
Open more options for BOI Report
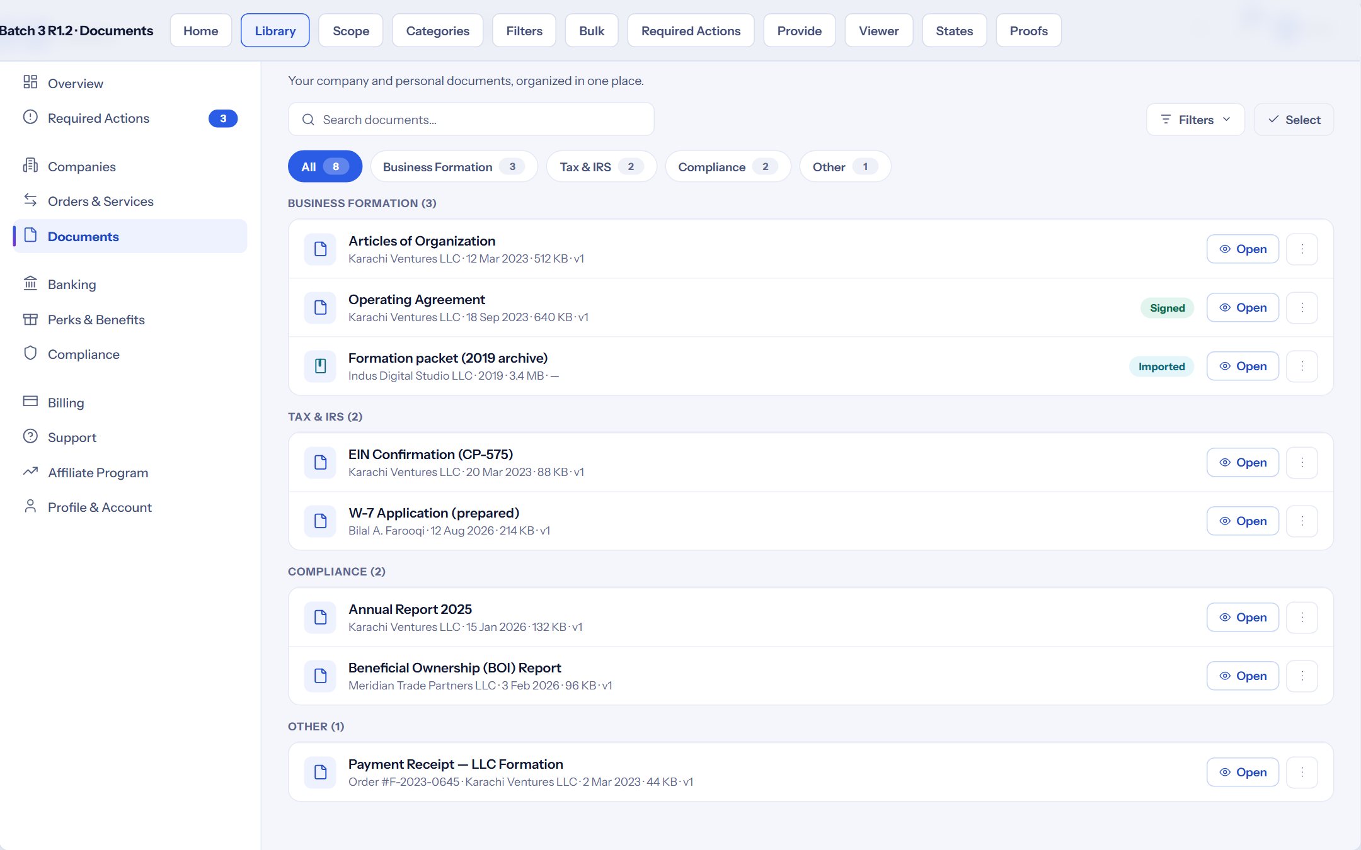1302,676
